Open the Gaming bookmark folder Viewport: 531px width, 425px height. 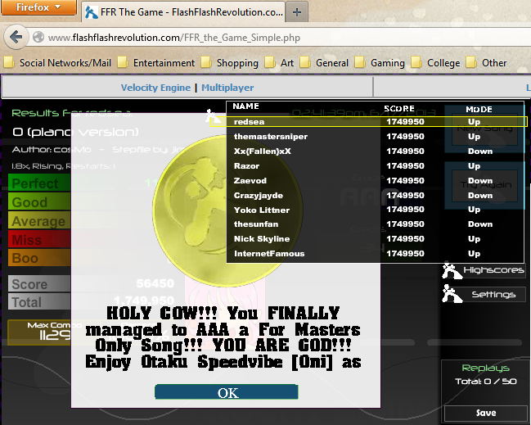click(380, 63)
